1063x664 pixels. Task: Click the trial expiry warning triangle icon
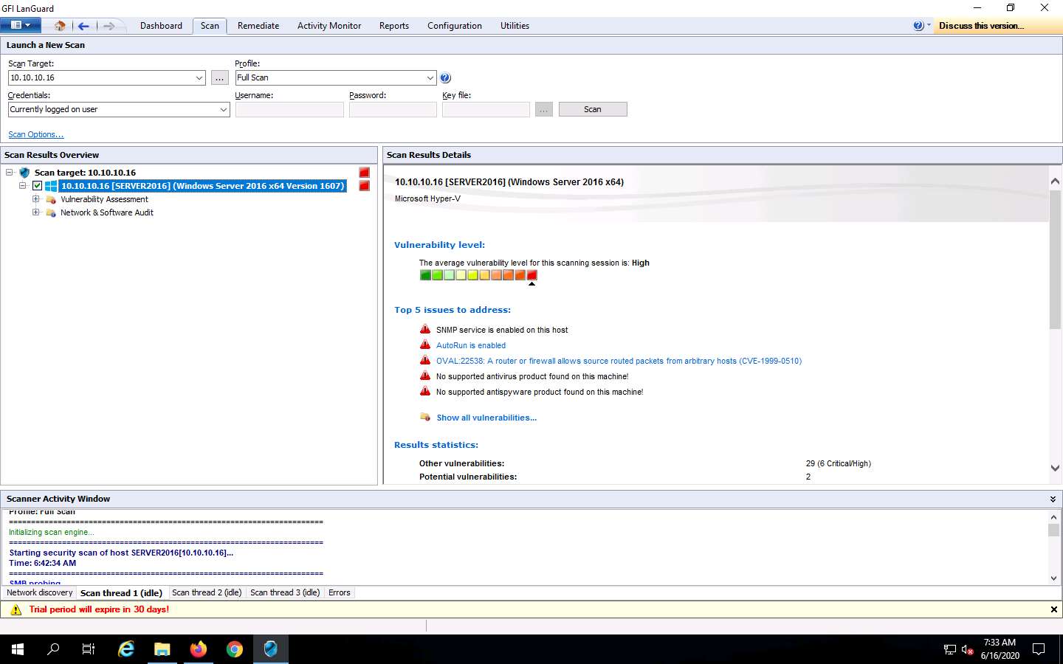pyautogui.click(x=16, y=610)
